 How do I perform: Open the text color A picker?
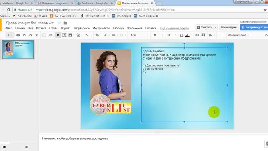[187, 35]
